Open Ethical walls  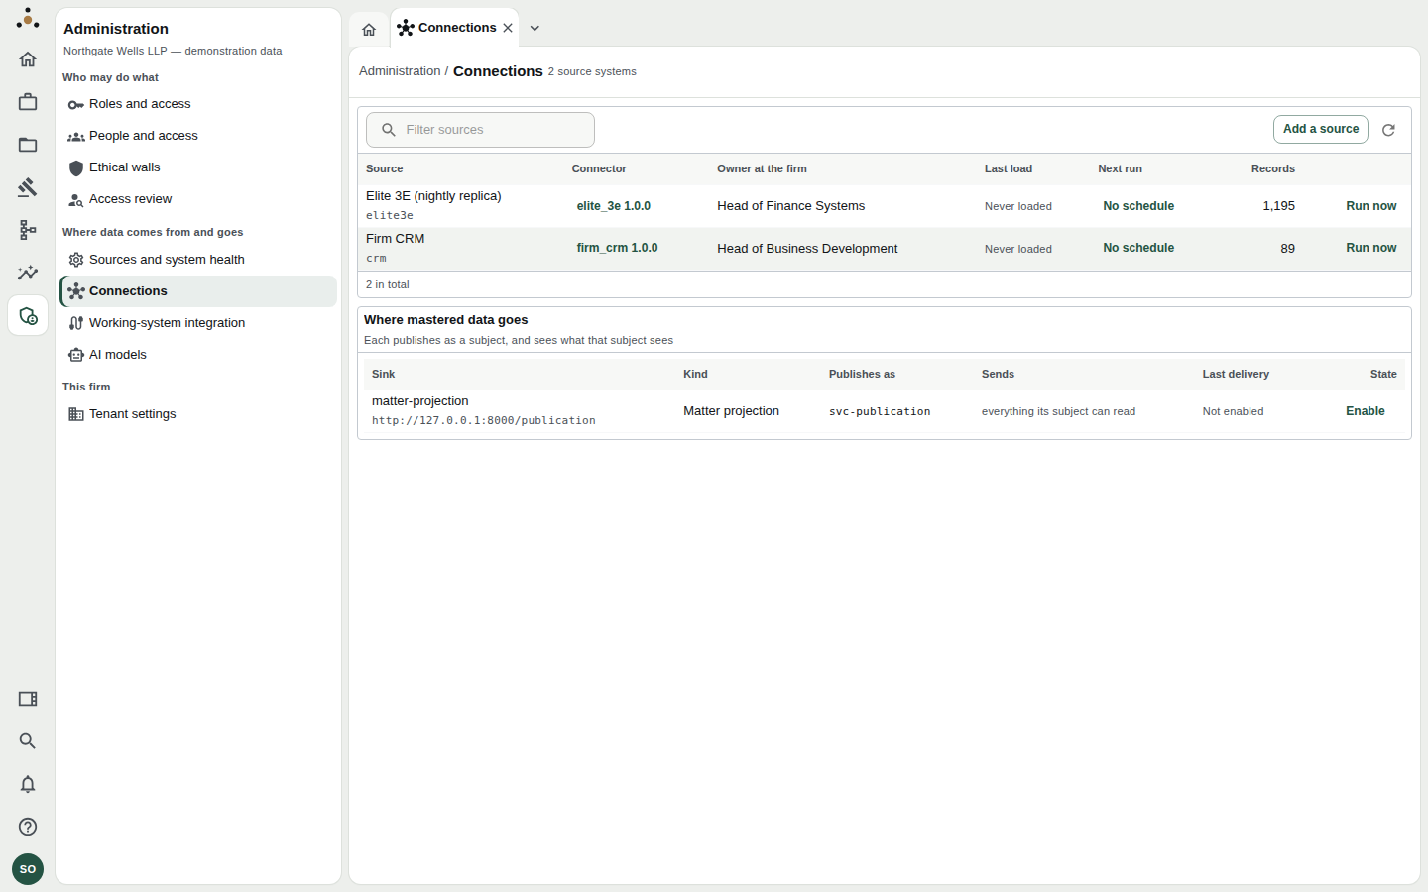point(198,167)
